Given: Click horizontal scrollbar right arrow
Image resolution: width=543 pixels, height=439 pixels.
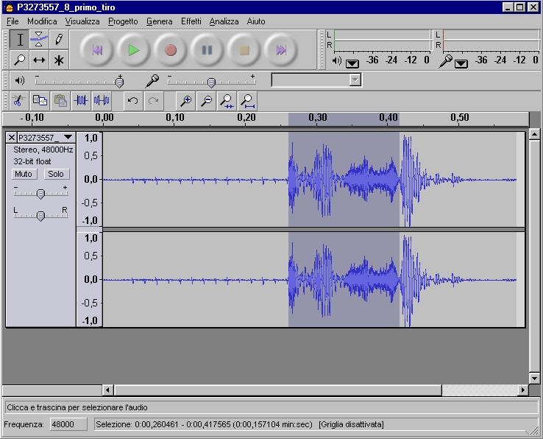Looking at the screenshot, I should [x=522, y=390].
